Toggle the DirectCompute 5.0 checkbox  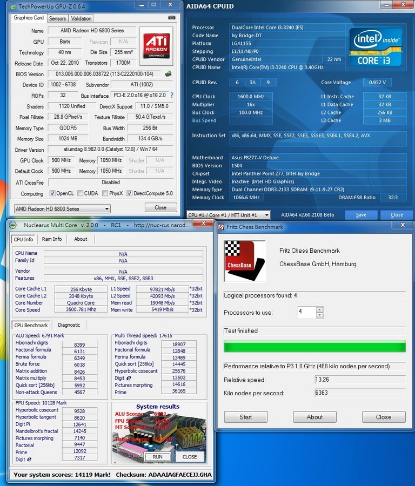(130, 193)
